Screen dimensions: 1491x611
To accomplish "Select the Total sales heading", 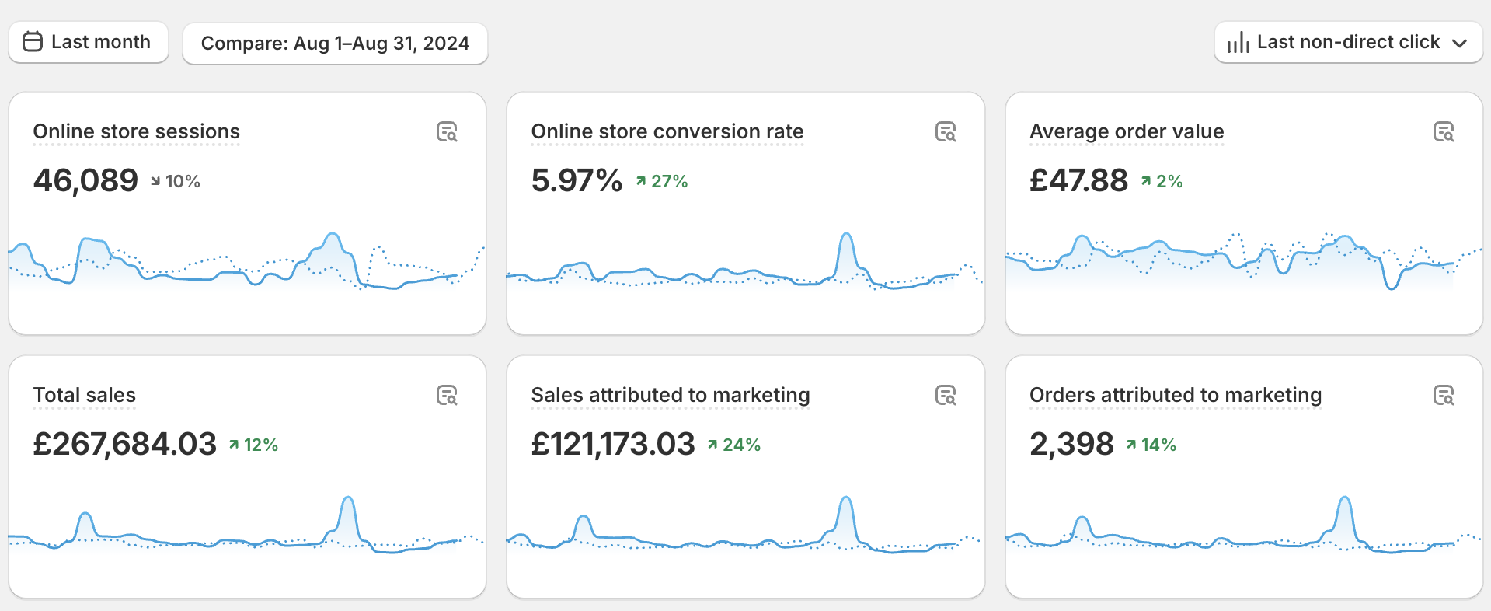I will [x=84, y=395].
